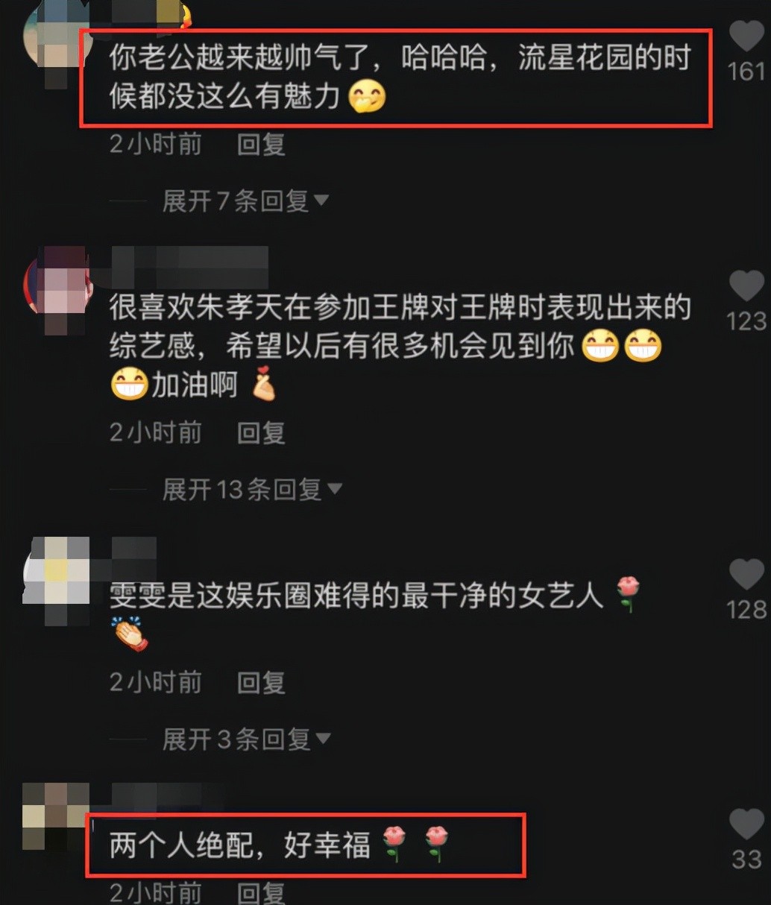The image size is (771, 905).
Task: Tap the heart on the 123-likes comment
Action: [x=746, y=286]
